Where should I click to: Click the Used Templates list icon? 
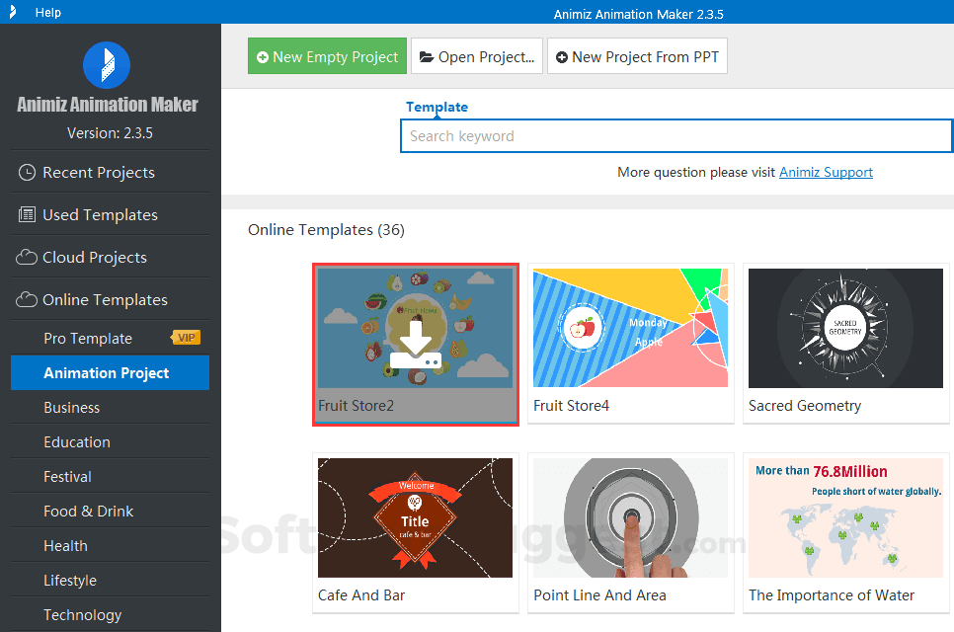pyautogui.click(x=27, y=214)
